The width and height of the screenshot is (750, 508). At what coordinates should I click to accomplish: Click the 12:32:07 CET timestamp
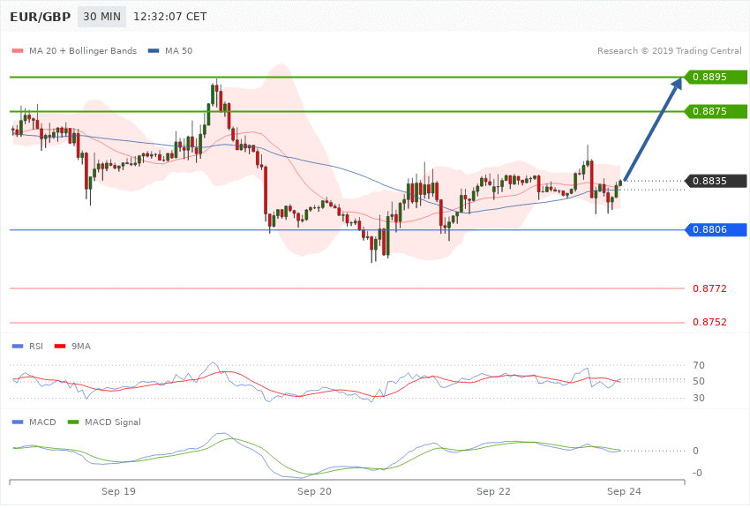[x=169, y=17]
